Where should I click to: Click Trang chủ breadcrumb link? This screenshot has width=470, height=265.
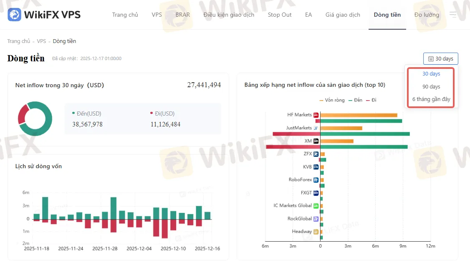click(x=19, y=41)
